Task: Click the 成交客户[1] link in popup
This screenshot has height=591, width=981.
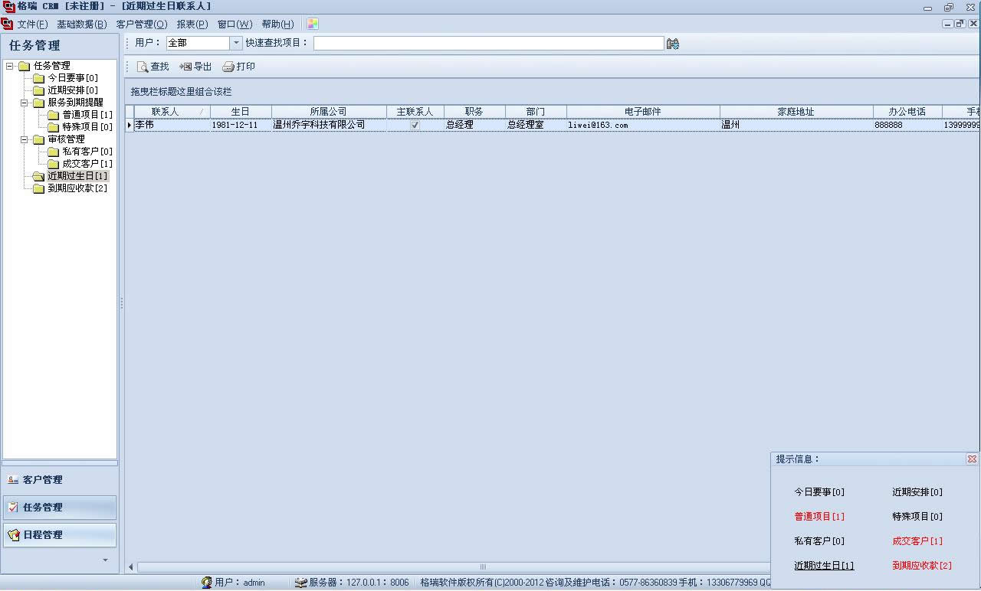Action: pos(917,541)
